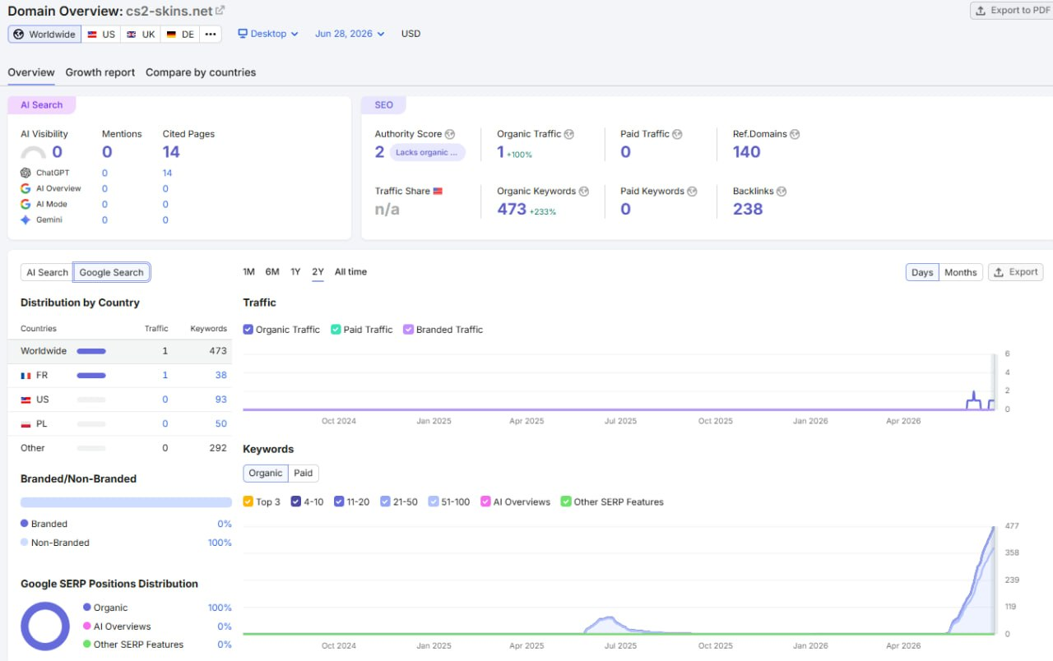Click the Gemini icon in AI Search panel
The height and width of the screenshot is (661, 1053).
pyautogui.click(x=26, y=220)
